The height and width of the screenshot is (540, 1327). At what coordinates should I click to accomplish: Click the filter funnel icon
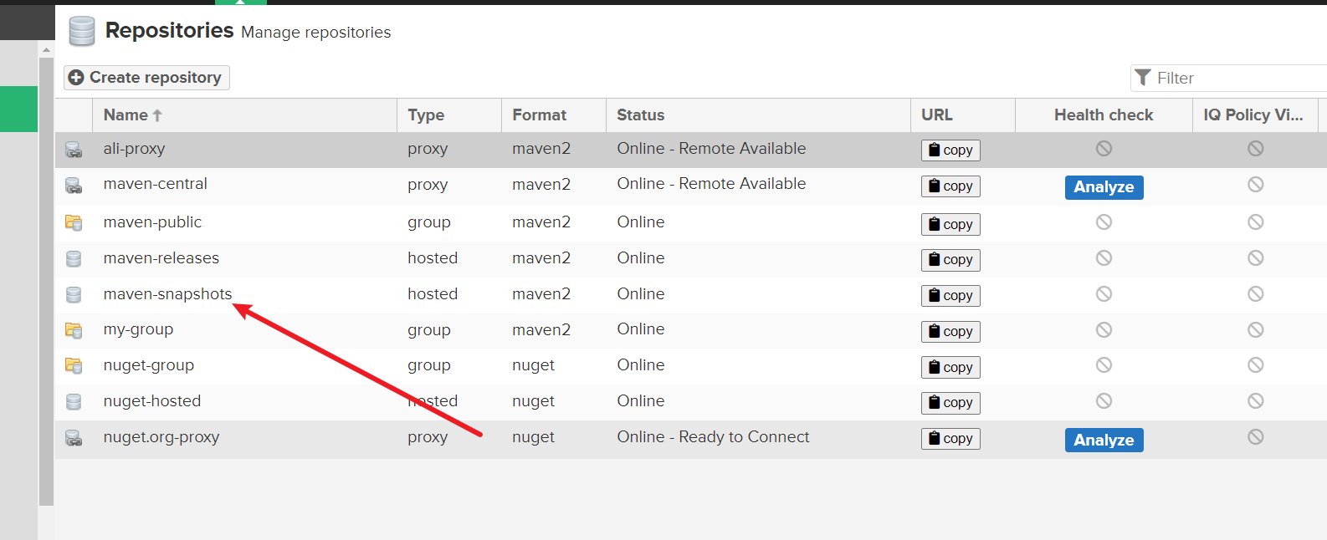point(1143,78)
